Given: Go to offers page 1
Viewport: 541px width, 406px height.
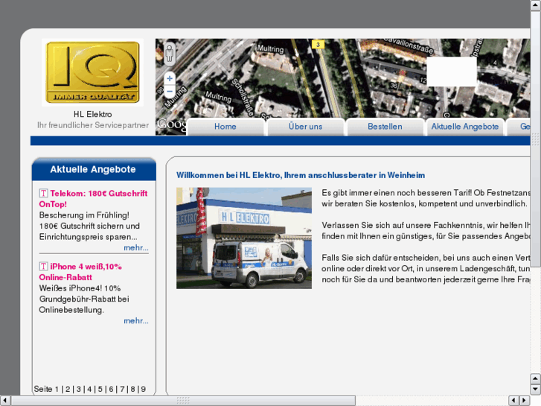Looking at the screenshot, I should coord(57,390).
